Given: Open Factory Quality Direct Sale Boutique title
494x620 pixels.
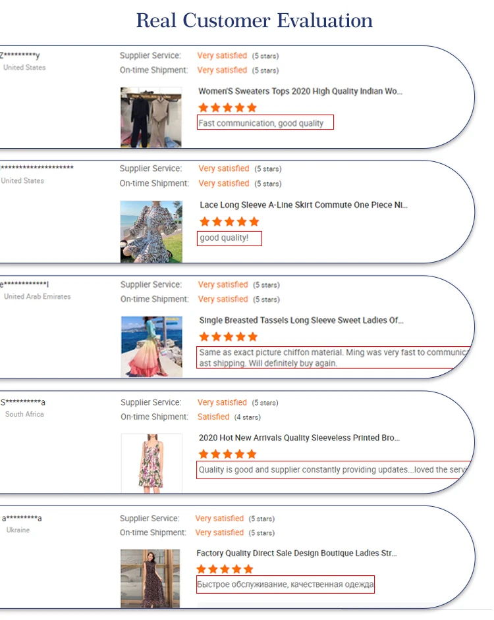Looking at the screenshot, I should coord(296,553).
